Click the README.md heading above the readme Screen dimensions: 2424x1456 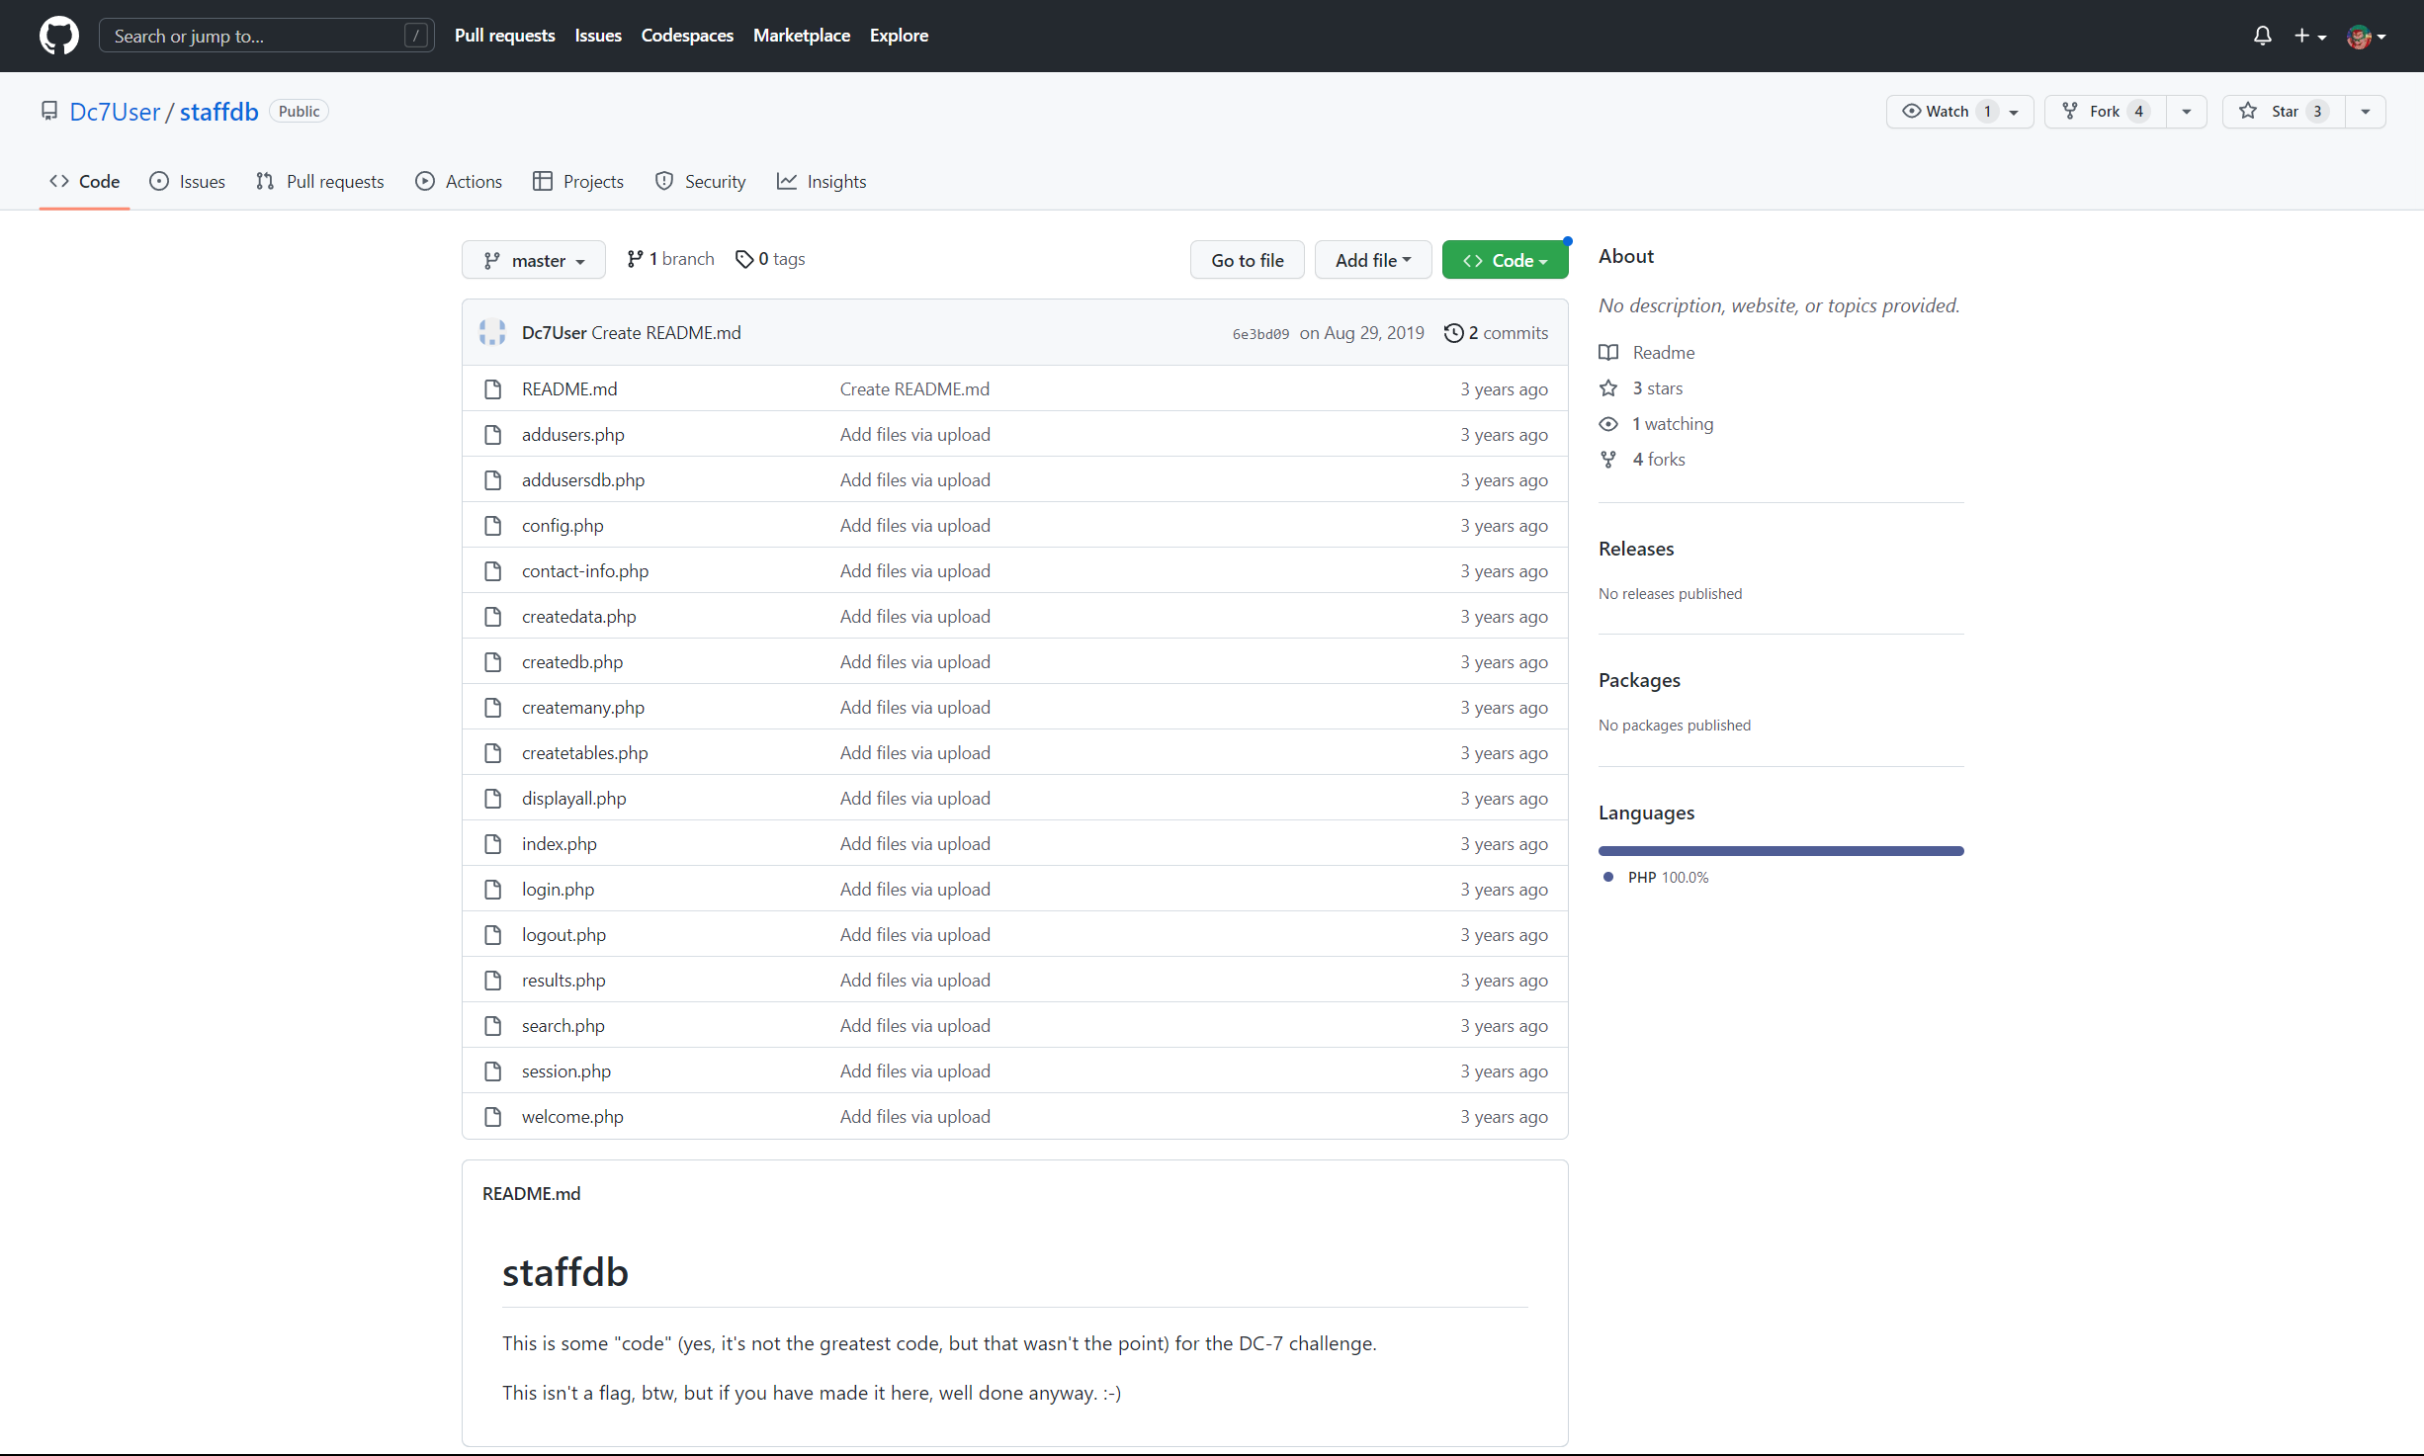(x=531, y=1193)
